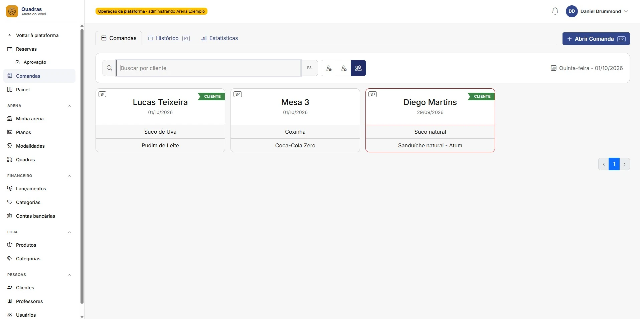Open Usuários in the sidebar
640x319 pixels.
tap(26, 315)
